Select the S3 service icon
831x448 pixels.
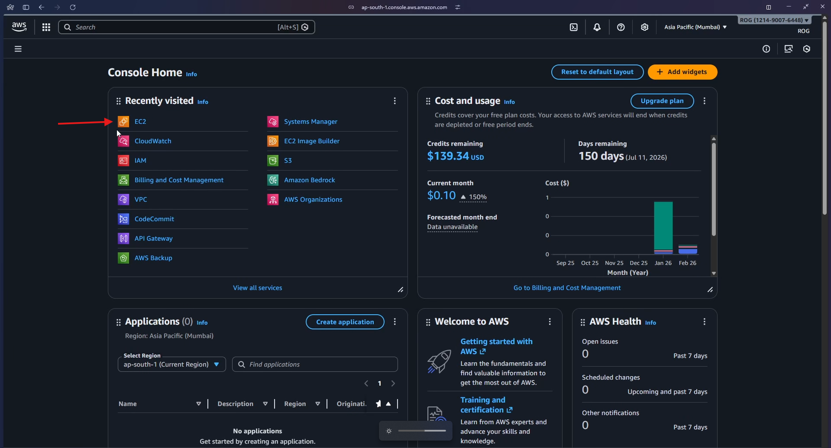tap(273, 161)
